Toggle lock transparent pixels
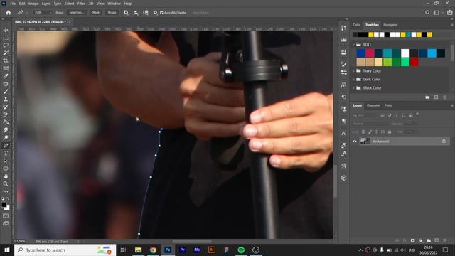This screenshot has width=455, height=256. tap(363, 132)
